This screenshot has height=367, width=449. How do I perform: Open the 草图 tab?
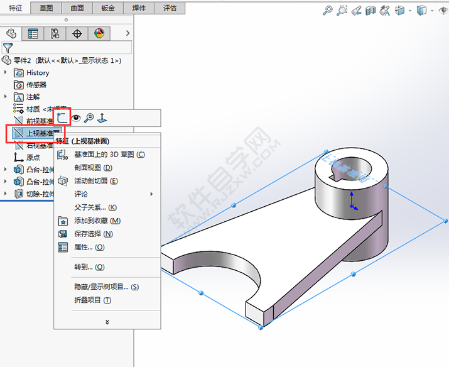click(46, 8)
